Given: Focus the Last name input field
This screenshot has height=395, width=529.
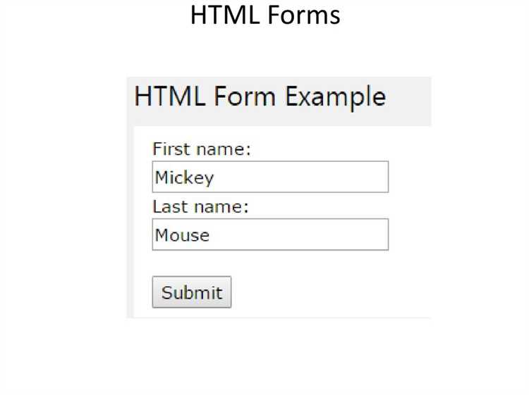Looking at the screenshot, I should [270, 234].
